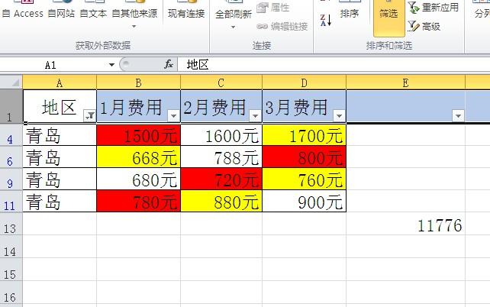Select column E header
This screenshot has height=307, width=490.
405,82
